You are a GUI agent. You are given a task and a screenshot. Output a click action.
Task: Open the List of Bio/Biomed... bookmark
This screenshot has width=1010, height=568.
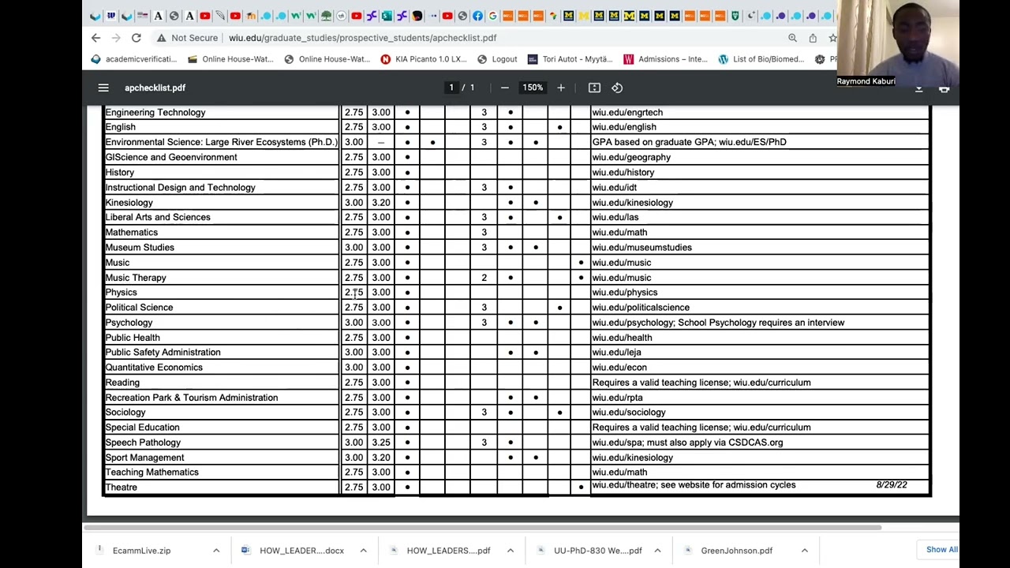pyautogui.click(x=761, y=59)
